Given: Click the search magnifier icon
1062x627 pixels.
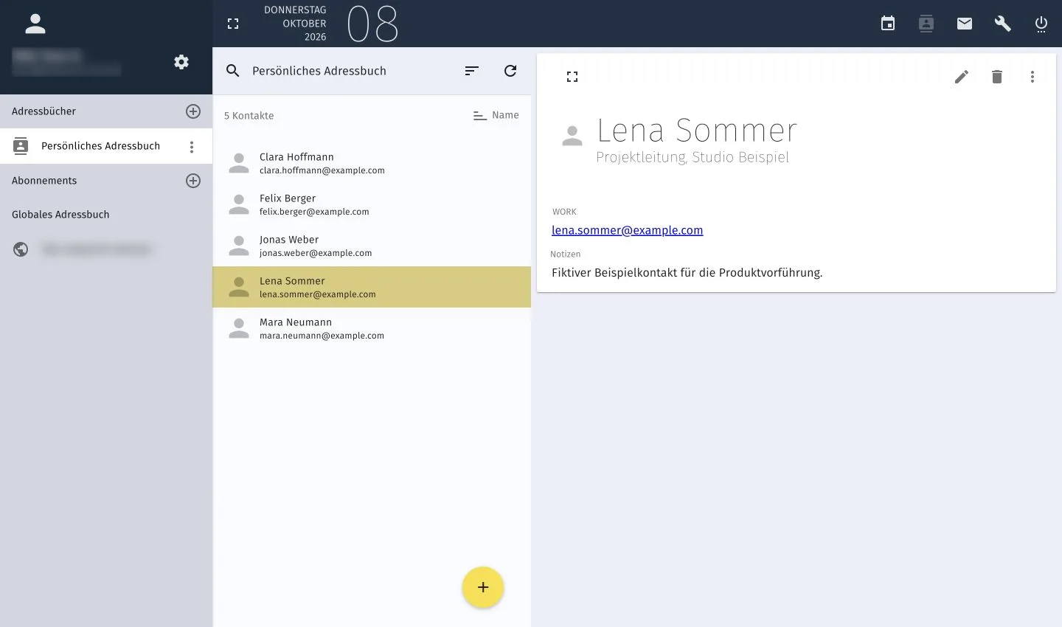Looking at the screenshot, I should [233, 71].
